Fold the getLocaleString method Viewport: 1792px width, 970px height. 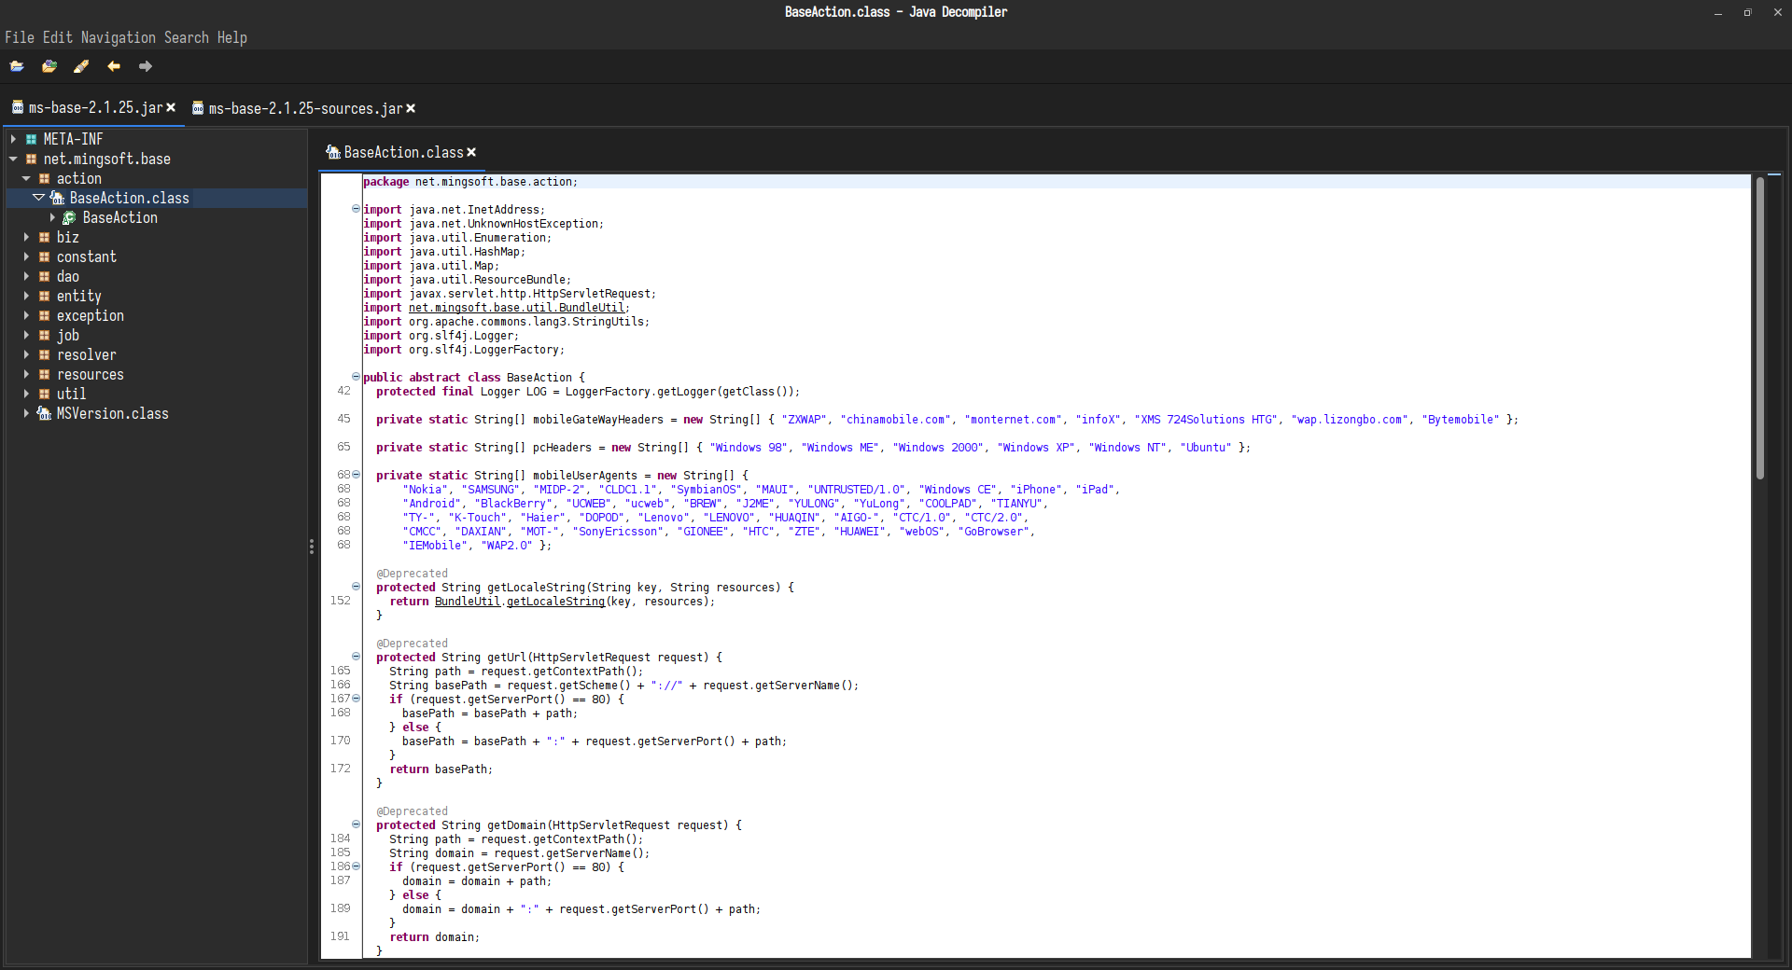coord(356,587)
